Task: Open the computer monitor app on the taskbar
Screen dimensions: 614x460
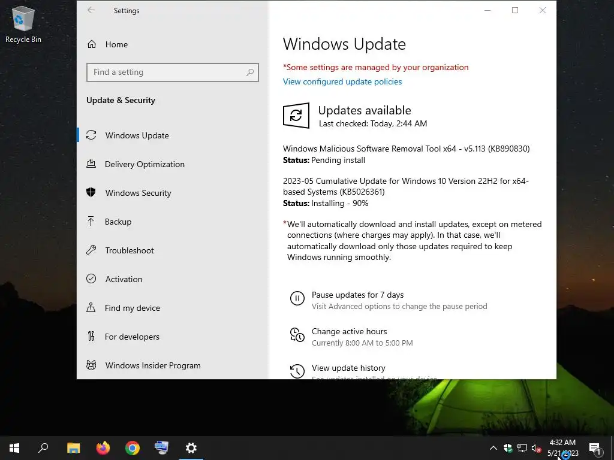Action: 161,448
